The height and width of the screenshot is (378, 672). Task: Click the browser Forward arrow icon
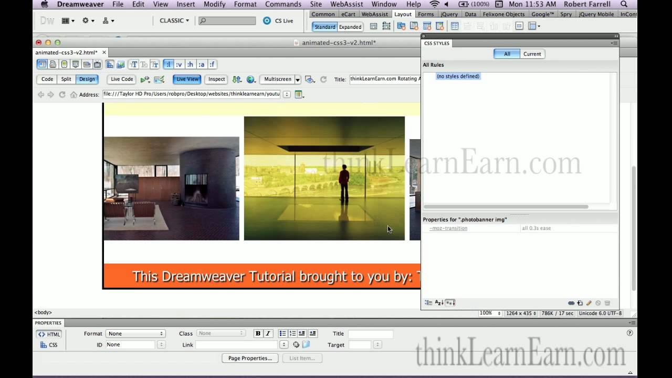click(x=51, y=94)
